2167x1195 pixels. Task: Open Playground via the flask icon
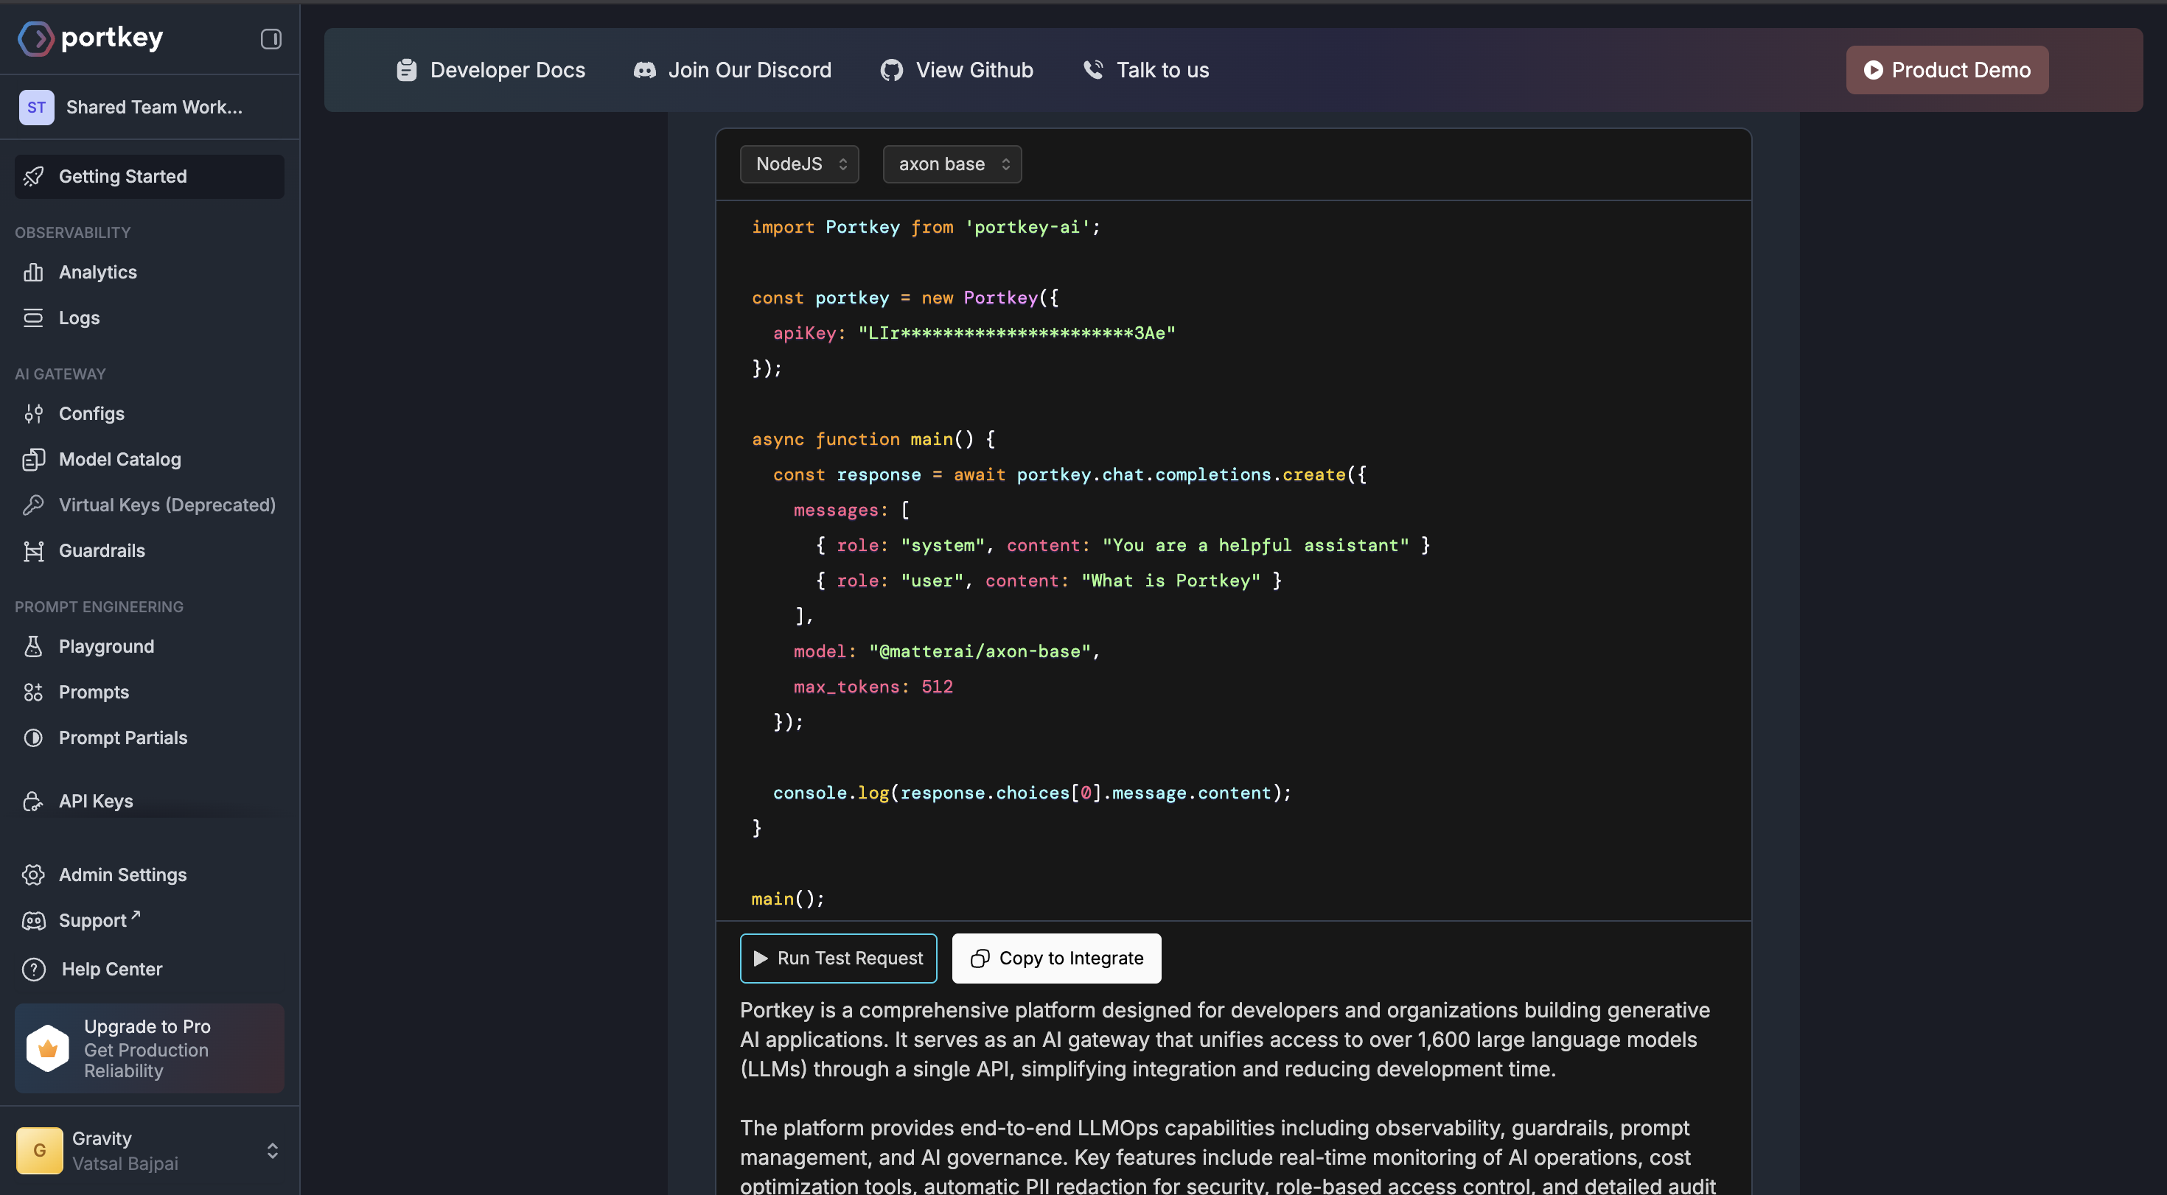point(34,647)
